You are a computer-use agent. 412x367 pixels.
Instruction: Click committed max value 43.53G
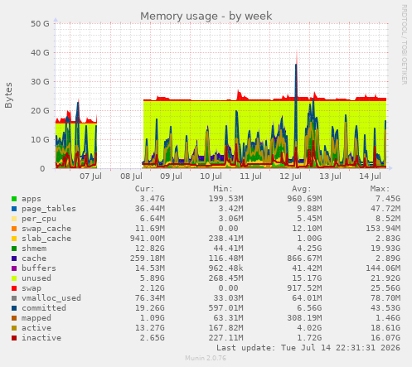click(385, 308)
